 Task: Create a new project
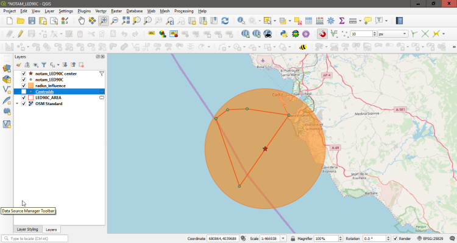click(x=10, y=21)
